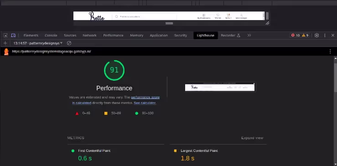The width and height of the screenshot is (337, 166).
Task: Close the DevTools panel
Action: point(333,35)
